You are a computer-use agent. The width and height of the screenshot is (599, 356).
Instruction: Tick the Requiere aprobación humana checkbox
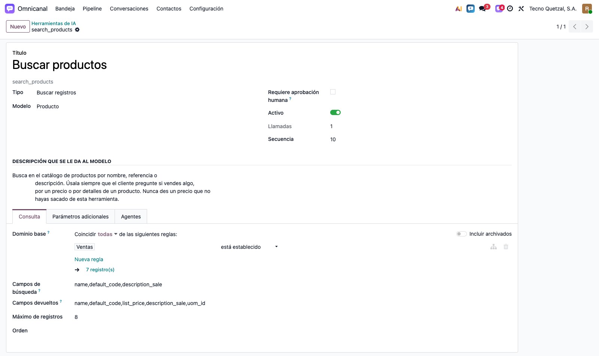[333, 92]
